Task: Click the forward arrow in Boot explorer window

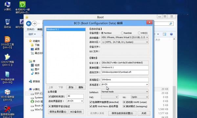Action: (x=34, y=24)
